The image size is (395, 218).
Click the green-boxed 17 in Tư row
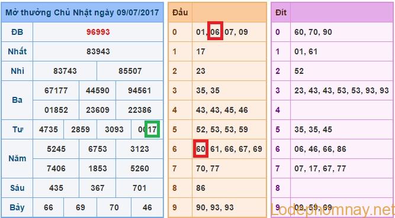click(x=152, y=129)
